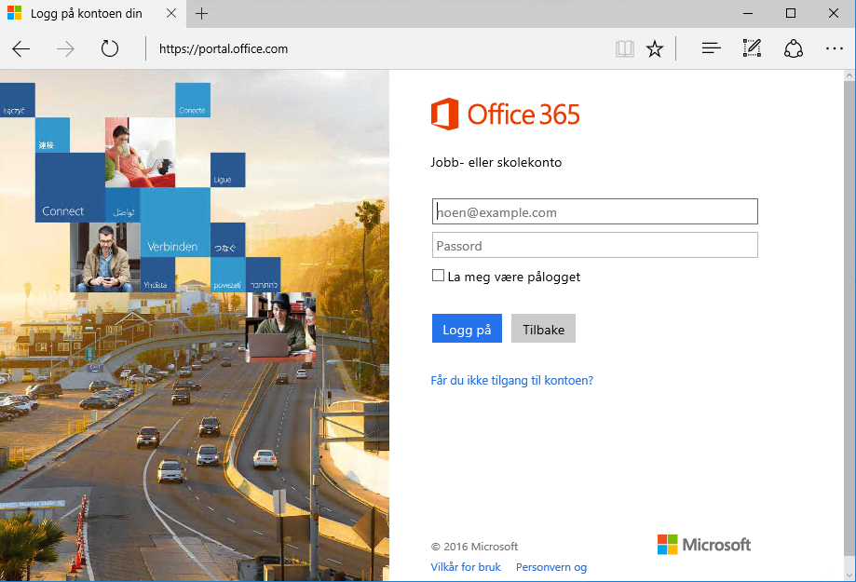856x582 pixels.
Task: Open the Make a Web Note icon
Action: click(x=752, y=48)
